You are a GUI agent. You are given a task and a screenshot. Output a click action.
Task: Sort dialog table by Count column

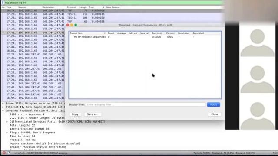point(111,33)
